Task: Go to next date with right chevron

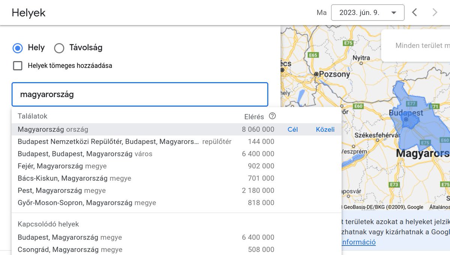Action: coord(435,12)
